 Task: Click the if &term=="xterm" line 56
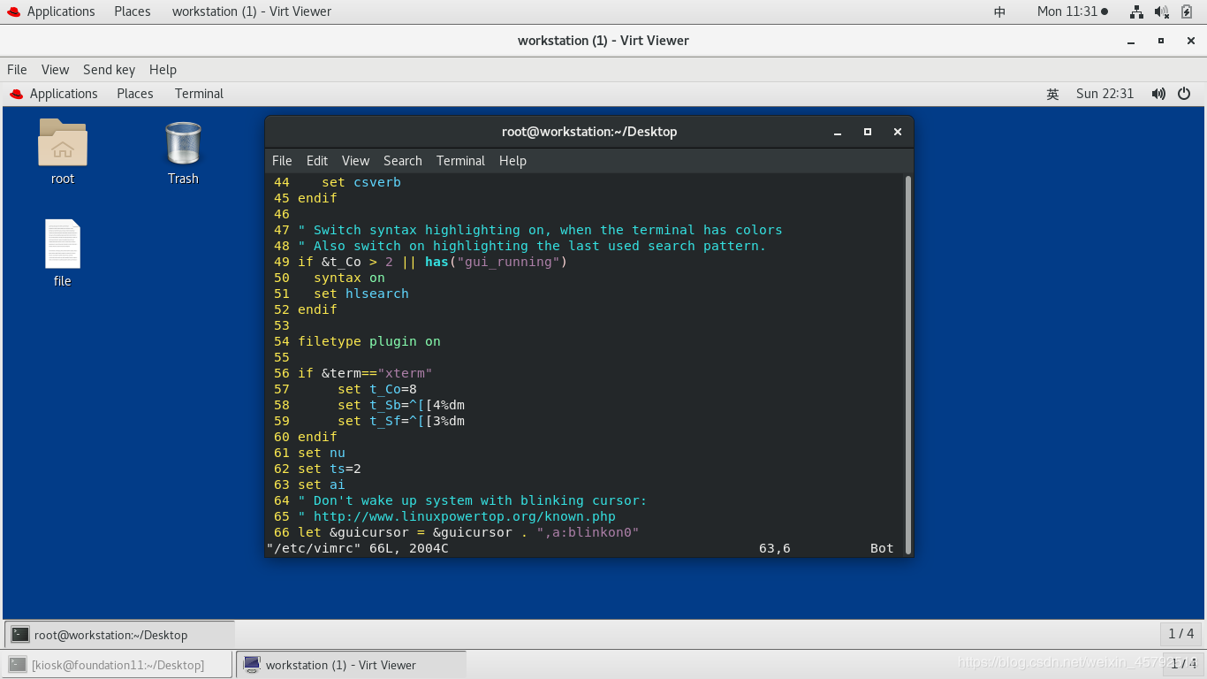[x=365, y=373]
